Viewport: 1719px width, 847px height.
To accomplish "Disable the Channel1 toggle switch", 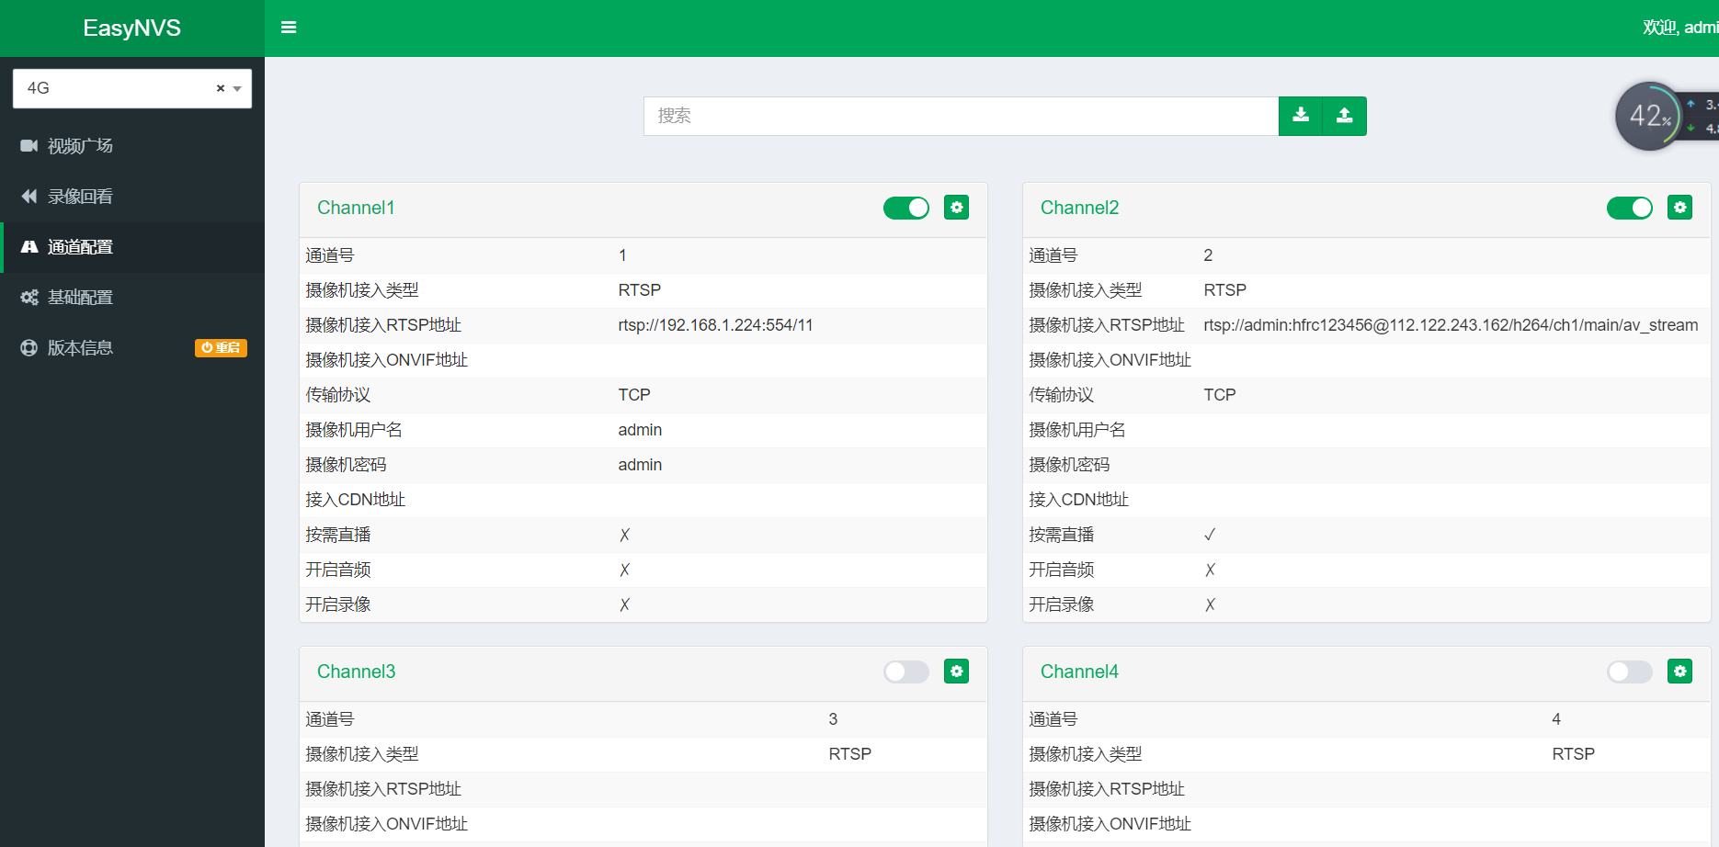I will pyautogui.click(x=906, y=208).
